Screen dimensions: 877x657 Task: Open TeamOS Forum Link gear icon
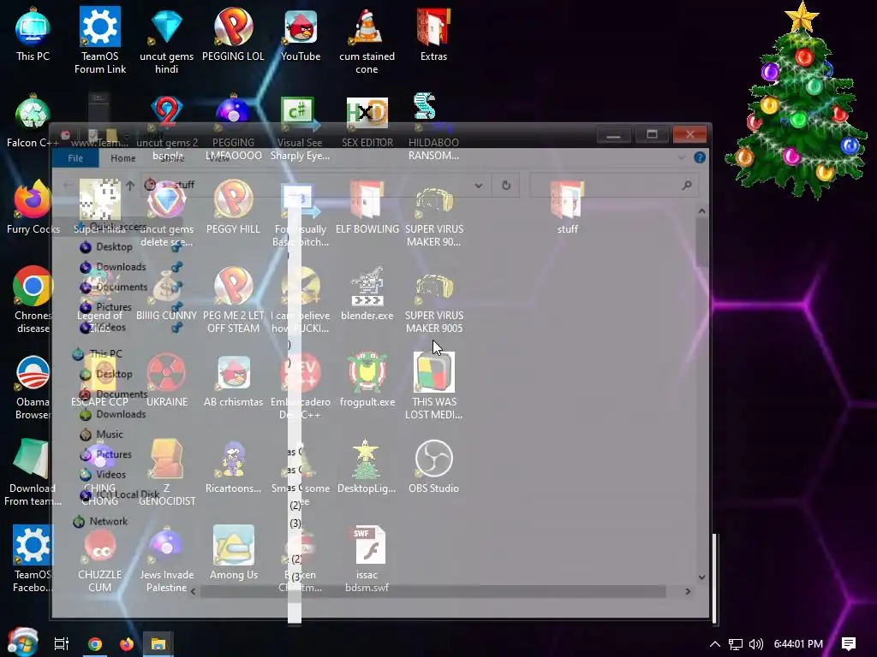coord(99,27)
